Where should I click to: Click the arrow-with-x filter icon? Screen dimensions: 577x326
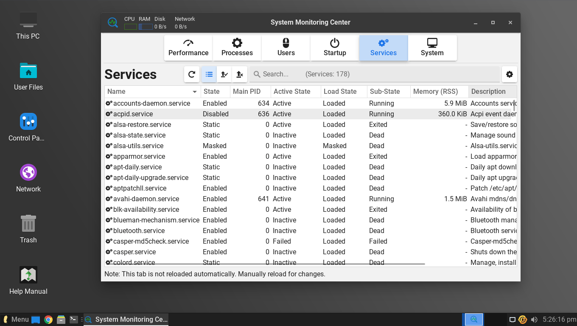click(240, 74)
